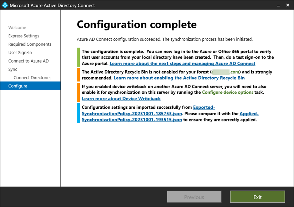
Task: Minimize the Azure AD Connect window
Action: click(278, 5)
